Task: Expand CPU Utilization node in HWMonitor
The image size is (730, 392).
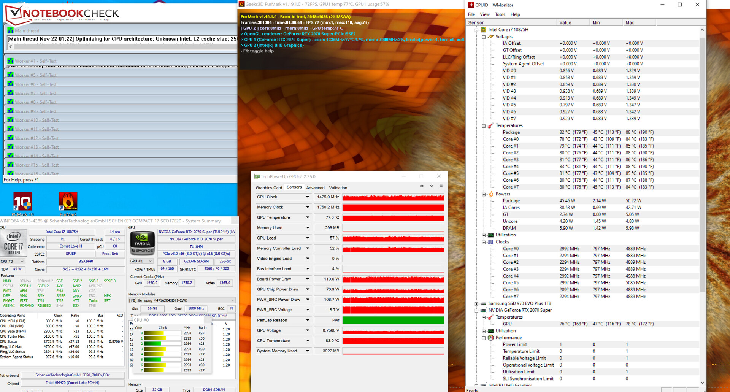Action: click(484, 235)
